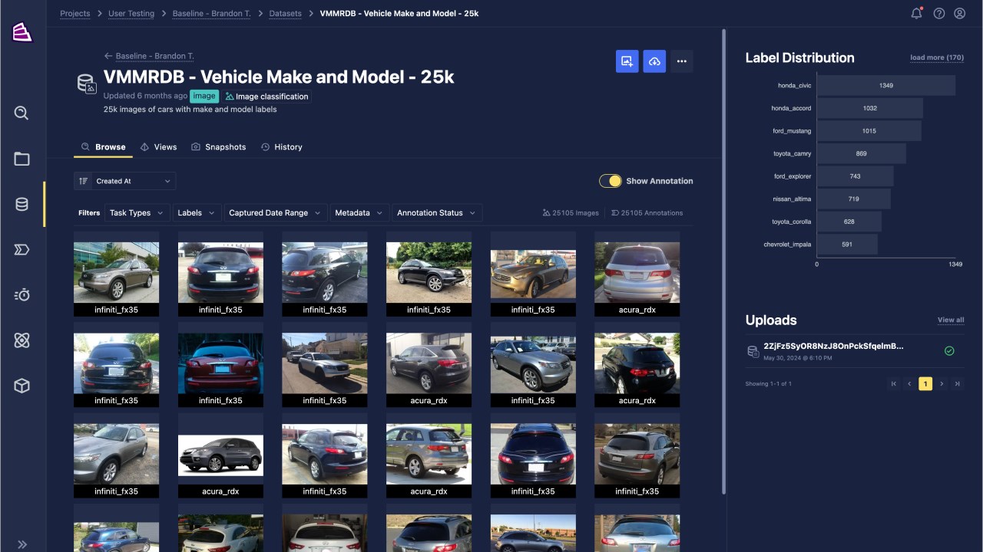The height and width of the screenshot is (552, 983).
Task: Click the honda_civic bar with 1349
Action: coord(886,85)
